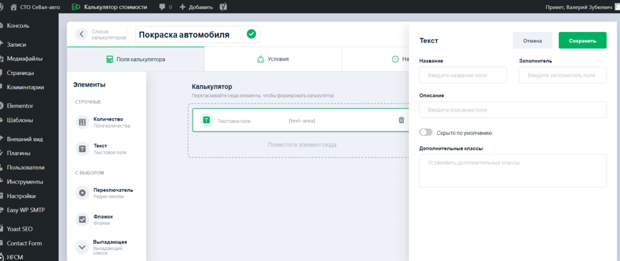This screenshot has width=620, height=261.
Task: Click the Список калькуляторов label
Action: tap(109, 35)
